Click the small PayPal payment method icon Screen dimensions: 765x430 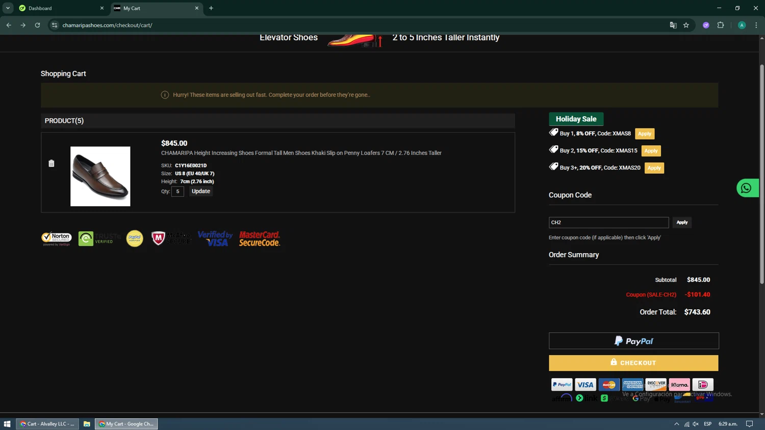(x=562, y=385)
